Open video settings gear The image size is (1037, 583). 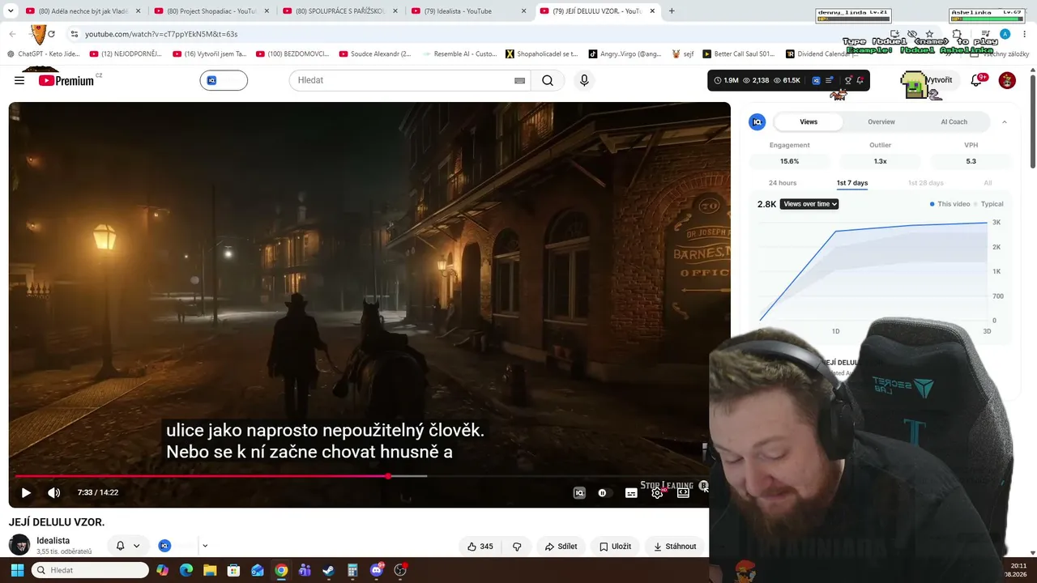tap(657, 492)
